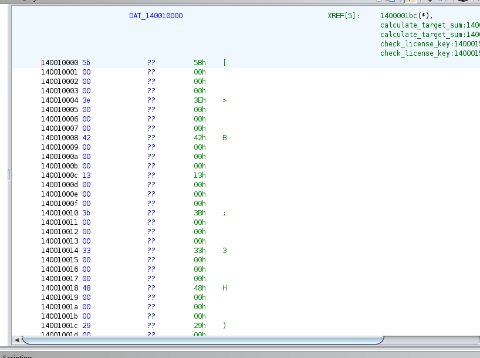Click the 'H' character representation
This screenshot has height=358, width=480.
pyautogui.click(x=224, y=288)
